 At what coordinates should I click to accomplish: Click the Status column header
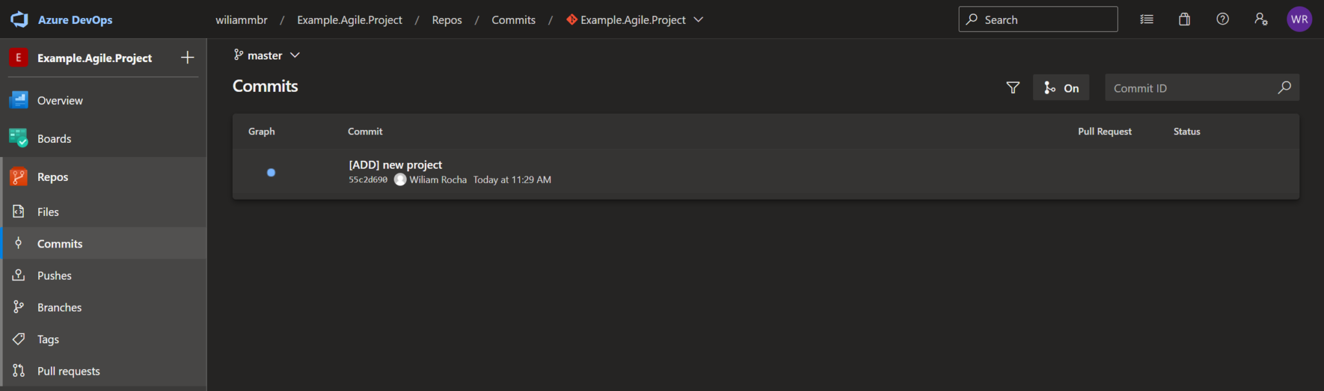point(1187,131)
